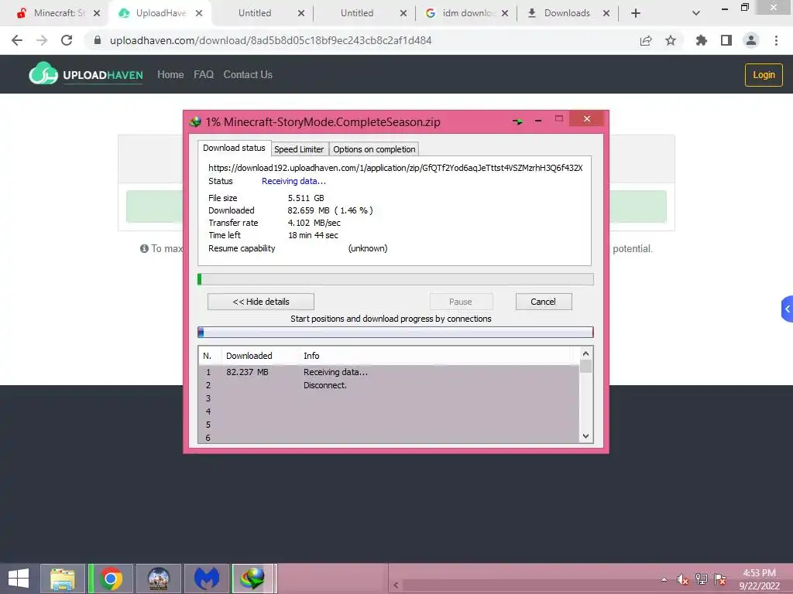Close the Downloads browser tab
Image resolution: width=793 pixels, height=594 pixels.
[x=606, y=13]
